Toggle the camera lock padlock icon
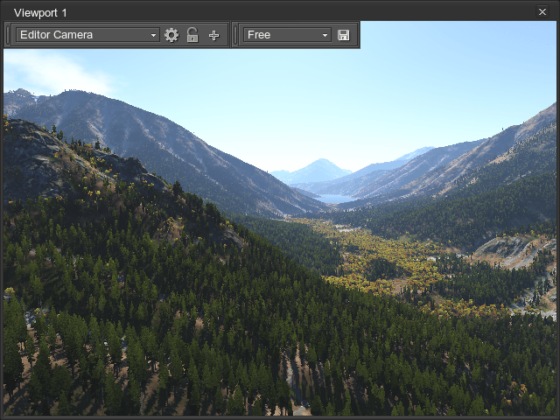Screen dimensions: 560x420 [192, 35]
